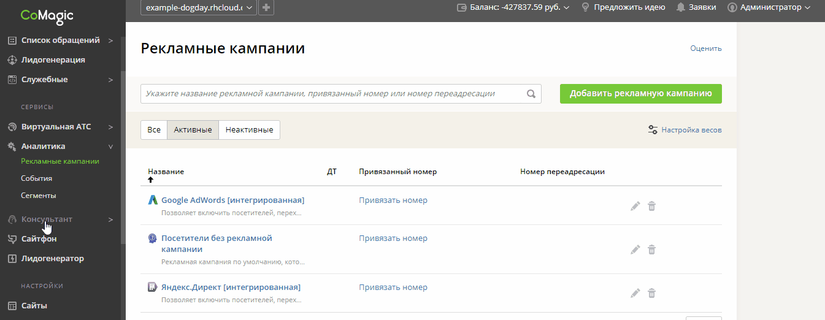
Task: Click the Администратор user avatar icon
Action: click(x=732, y=7)
